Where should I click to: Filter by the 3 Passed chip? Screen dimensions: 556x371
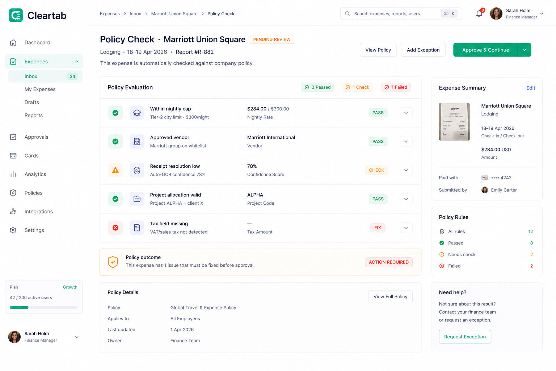pyautogui.click(x=318, y=87)
